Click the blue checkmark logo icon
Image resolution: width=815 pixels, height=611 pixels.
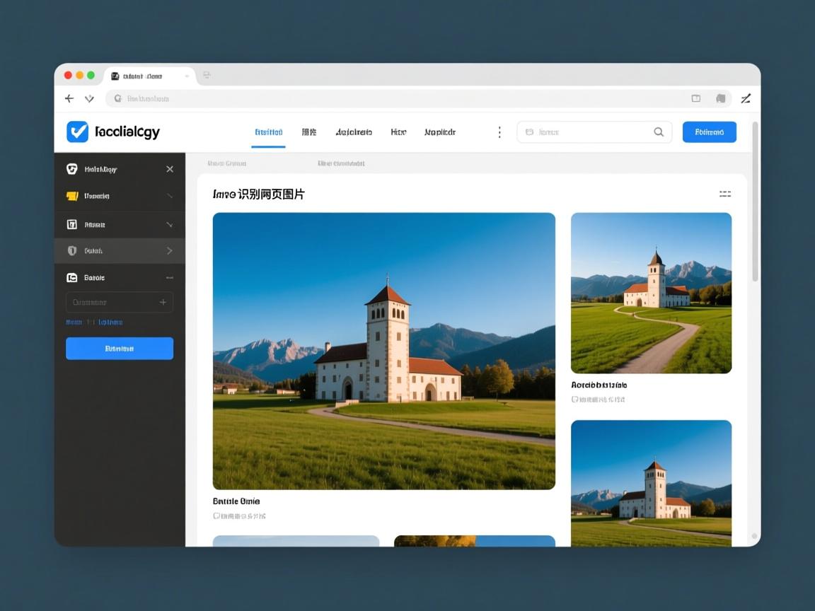(x=77, y=132)
